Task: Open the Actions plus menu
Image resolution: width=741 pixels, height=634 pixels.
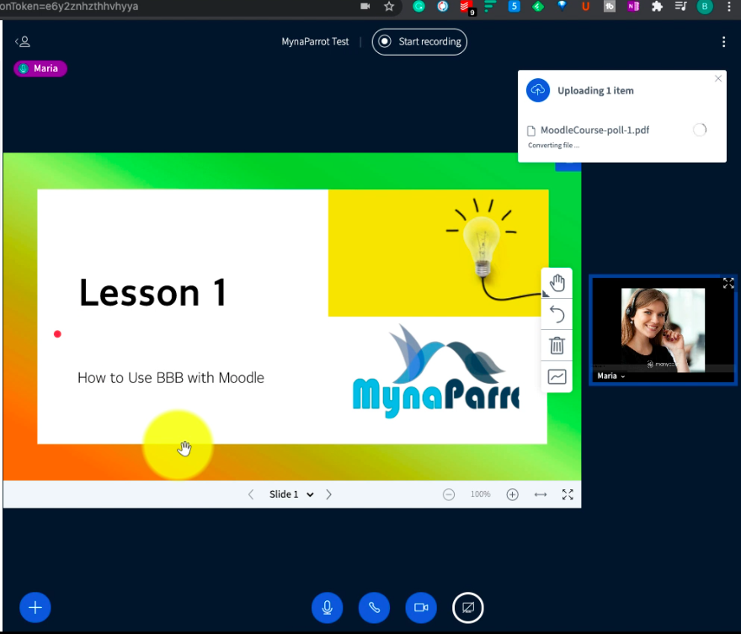Action: (x=35, y=608)
